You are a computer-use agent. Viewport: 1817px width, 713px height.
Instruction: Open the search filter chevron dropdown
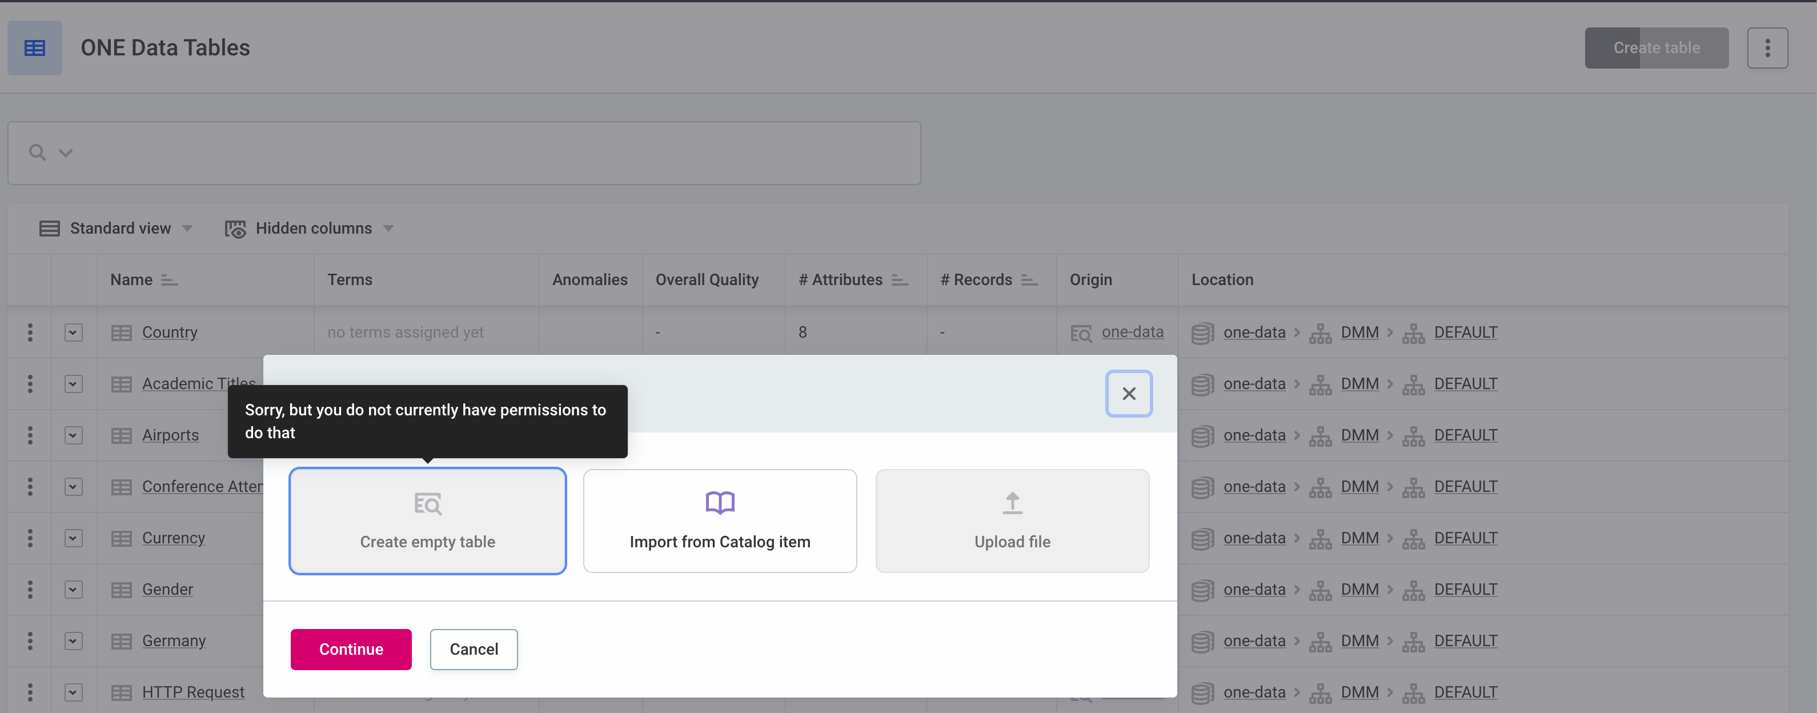[66, 153]
